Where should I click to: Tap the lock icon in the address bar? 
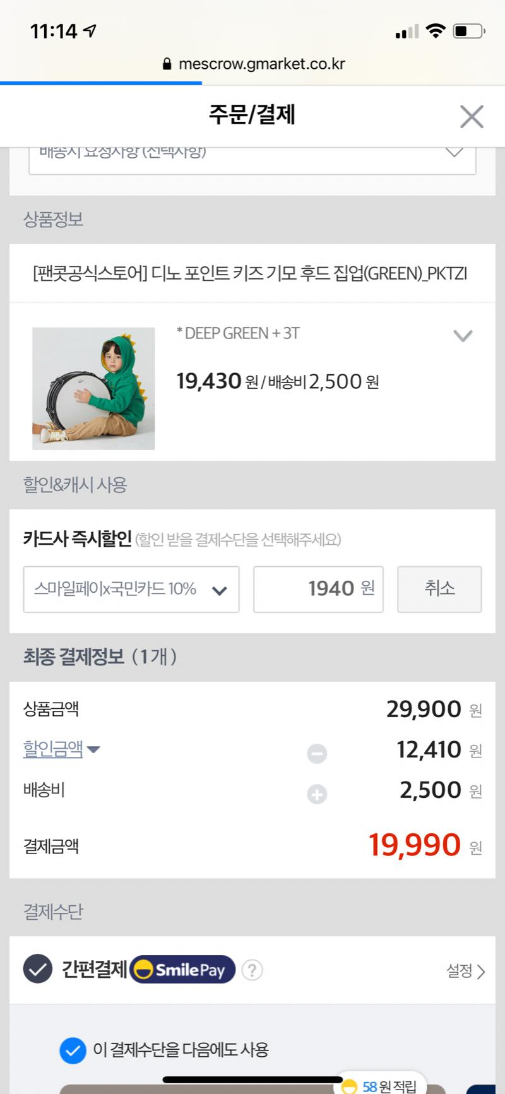pyautogui.click(x=167, y=64)
